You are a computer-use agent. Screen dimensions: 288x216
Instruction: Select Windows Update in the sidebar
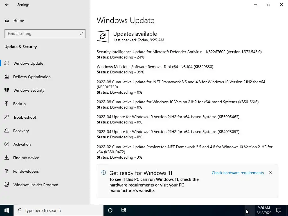(28, 63)
